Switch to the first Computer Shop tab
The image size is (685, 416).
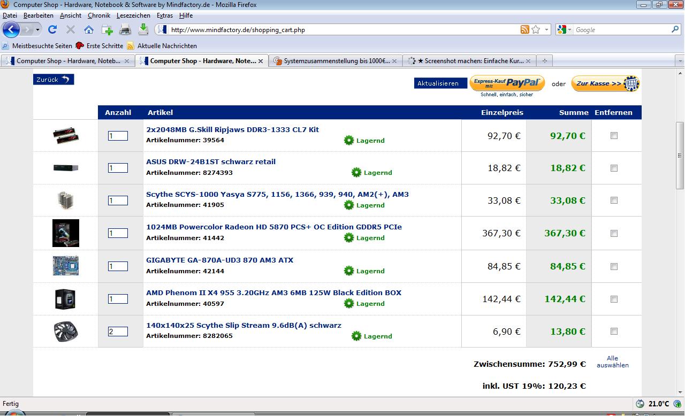(x=68, y=61)
